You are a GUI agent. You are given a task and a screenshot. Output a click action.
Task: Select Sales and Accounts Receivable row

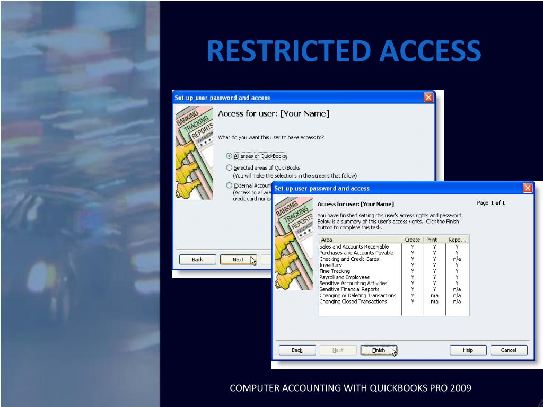click(394, 247)
